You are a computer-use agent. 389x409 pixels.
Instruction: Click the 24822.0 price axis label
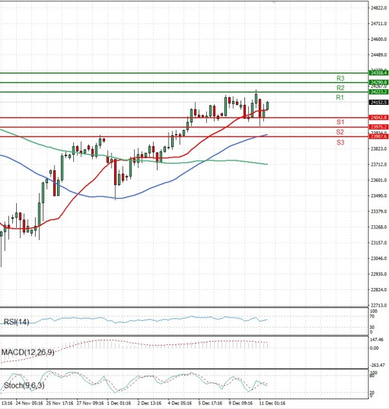pyautogui.click(x=378, y=8)
